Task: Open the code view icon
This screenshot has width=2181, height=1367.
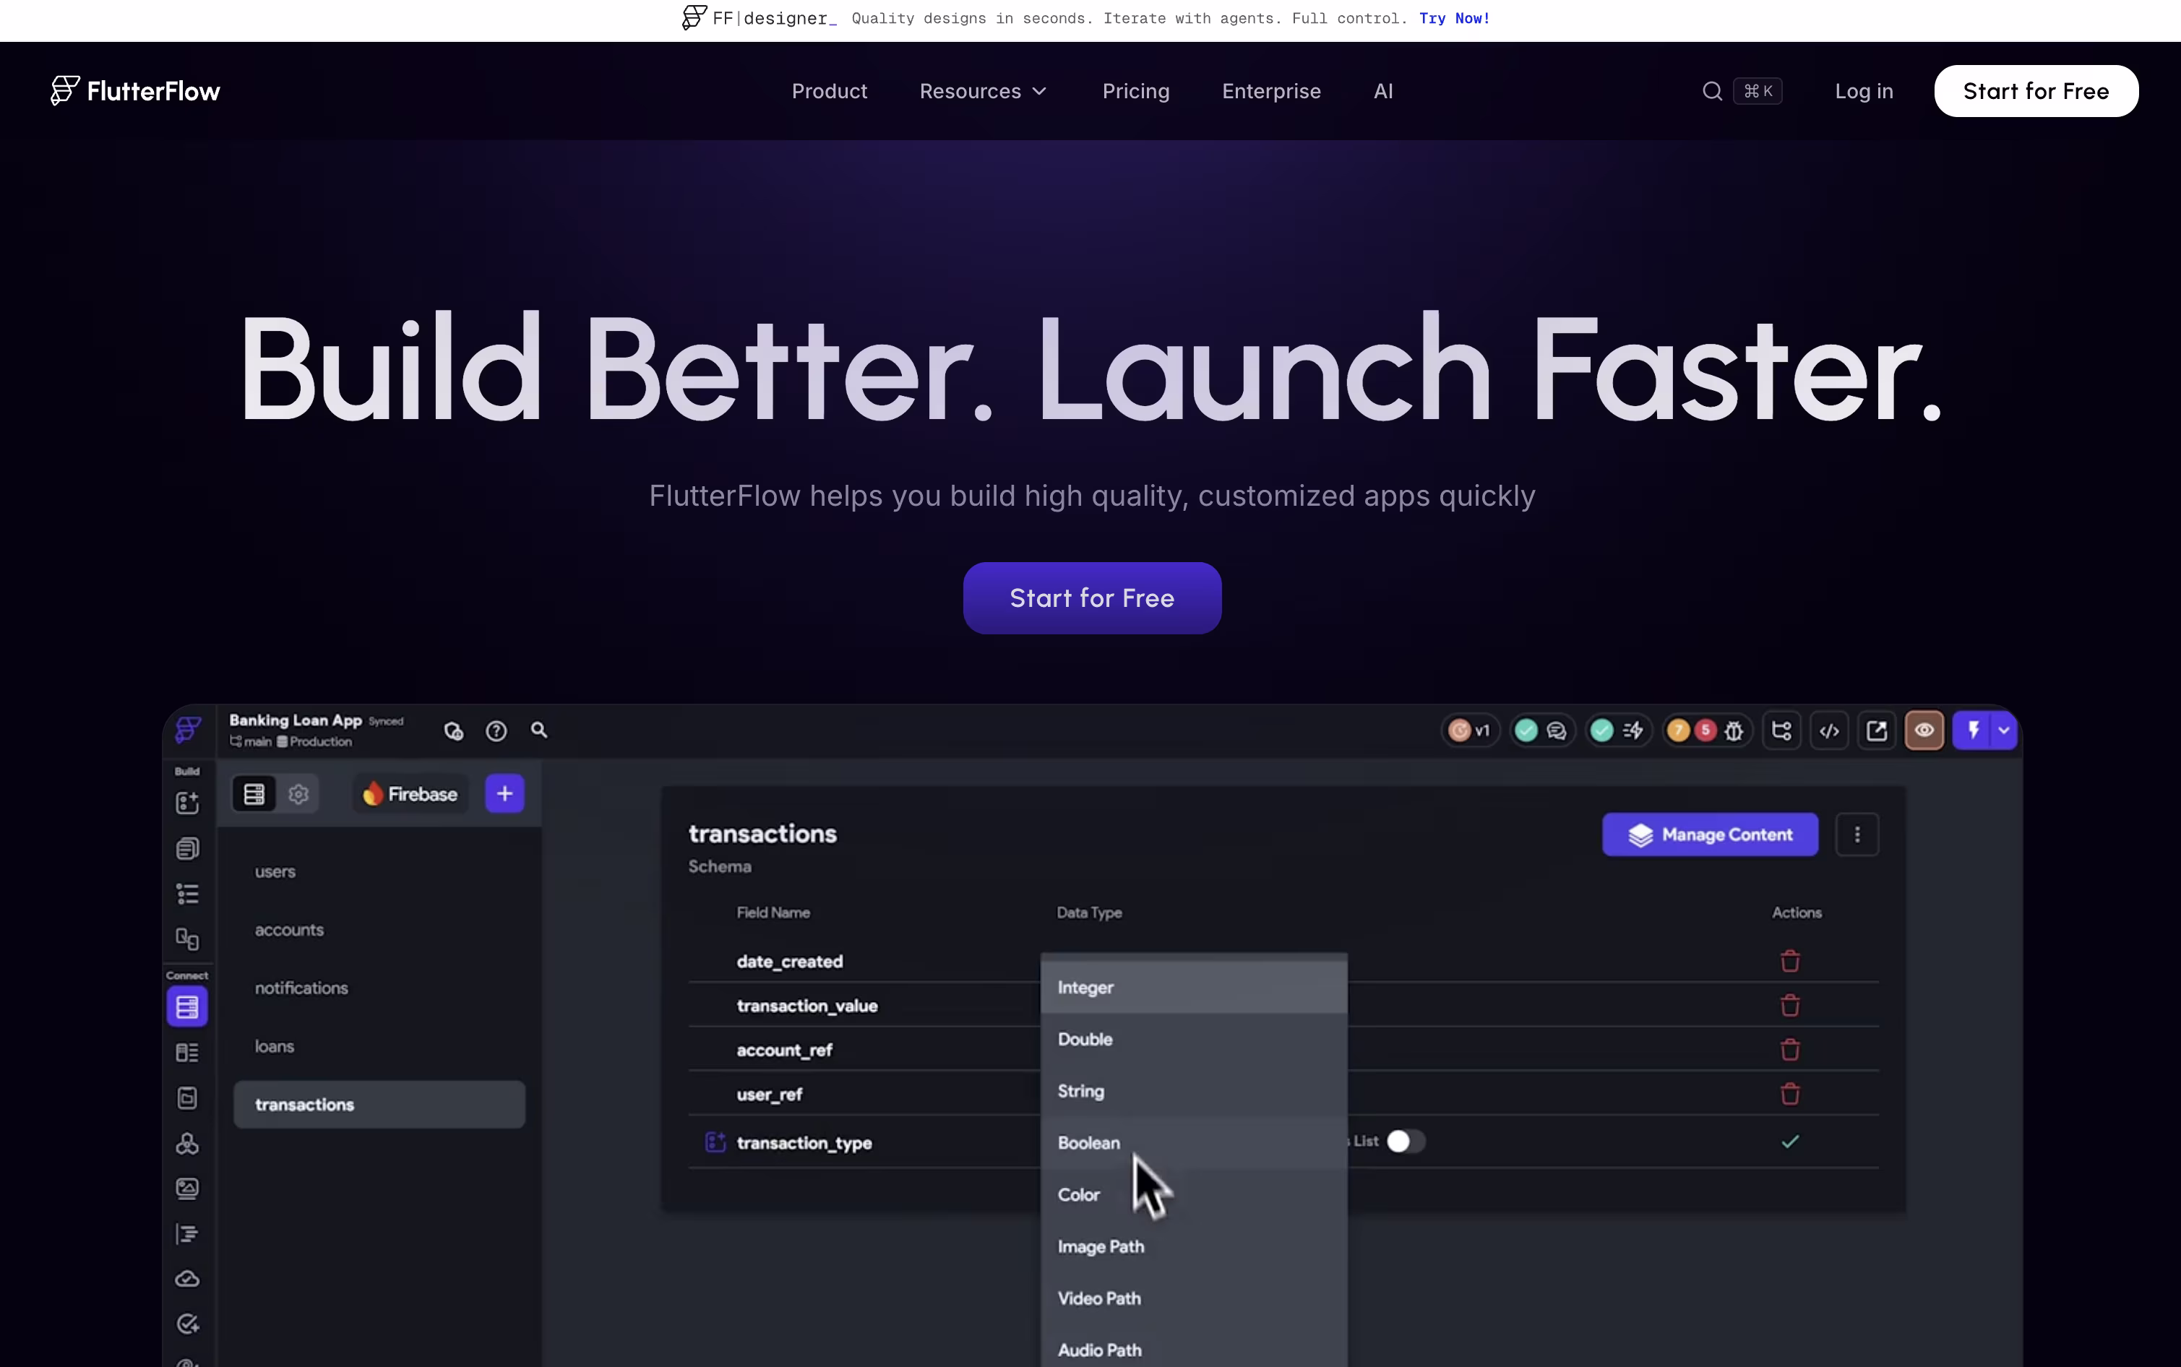Action: (x=1829, y=730)
